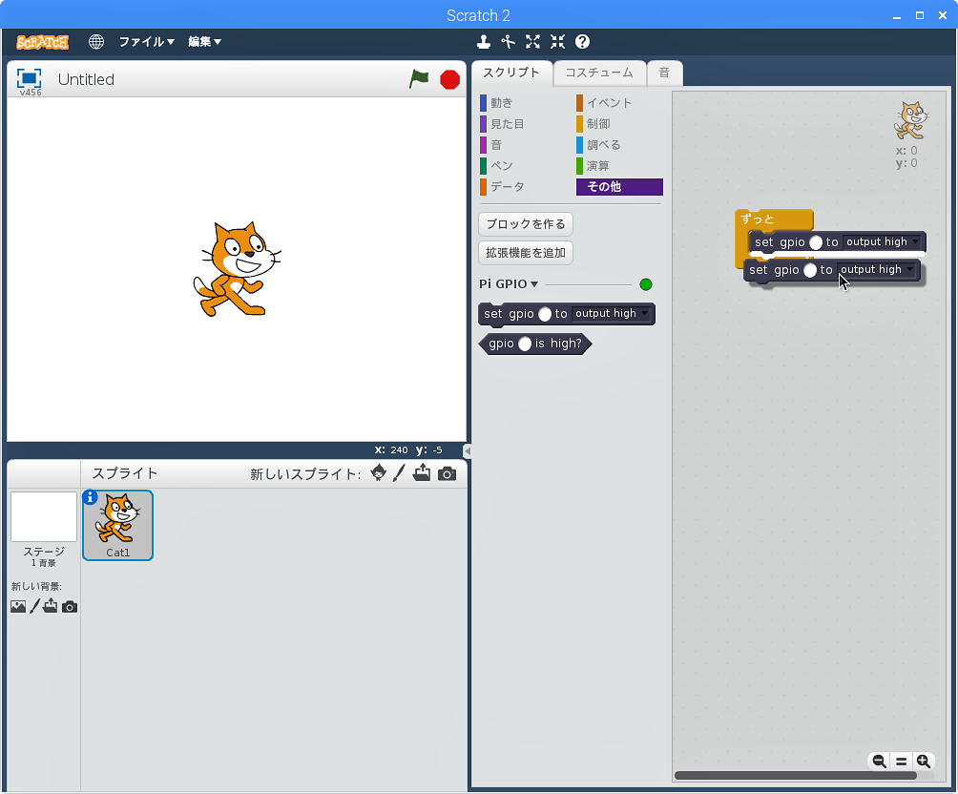
Task: Expand the Pi GPIO extension menu
Action: (x=509, y=283)
